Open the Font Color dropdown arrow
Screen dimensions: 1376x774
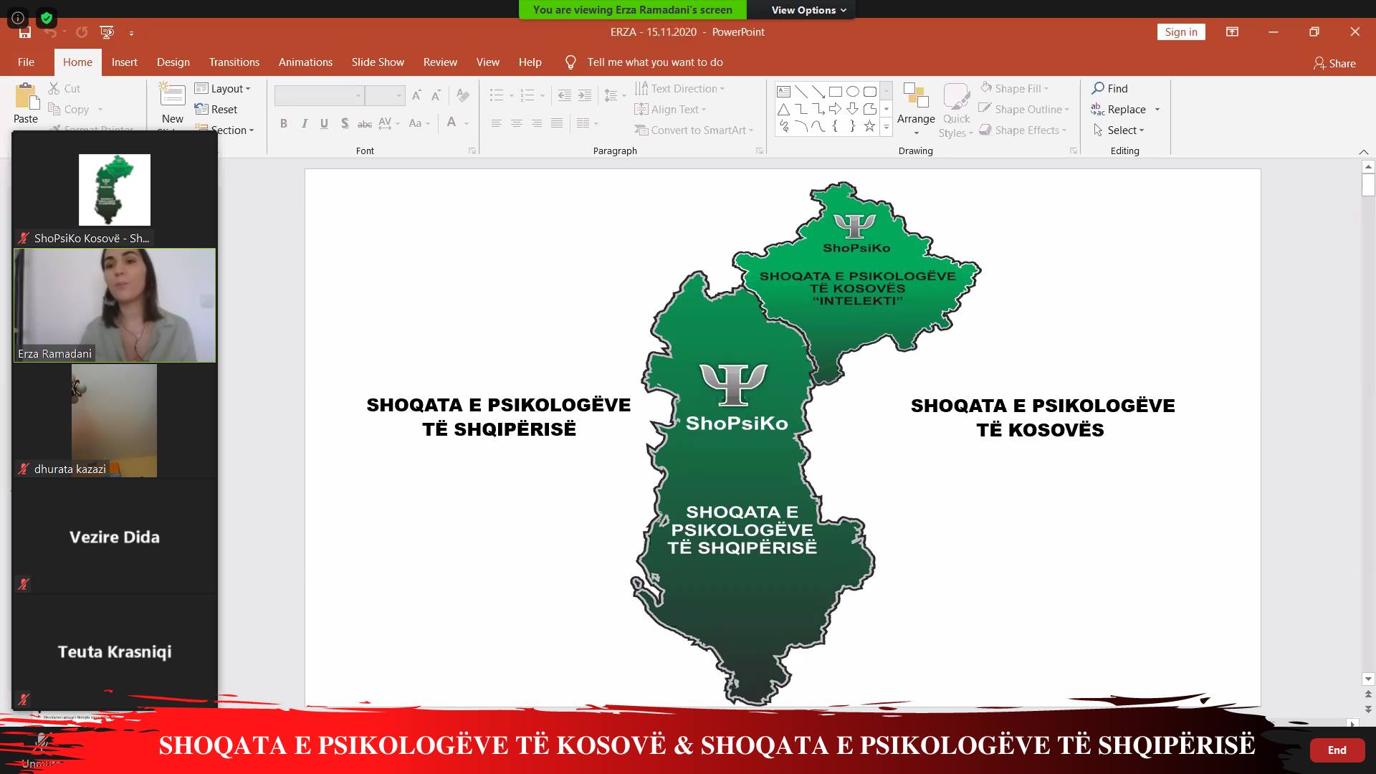(467, 123)
